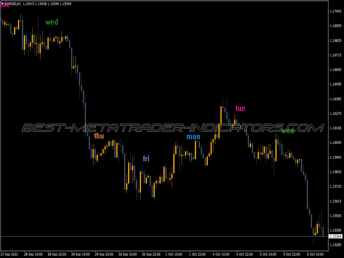Click the 1.15505 price axis label

(x=336, y=216)
